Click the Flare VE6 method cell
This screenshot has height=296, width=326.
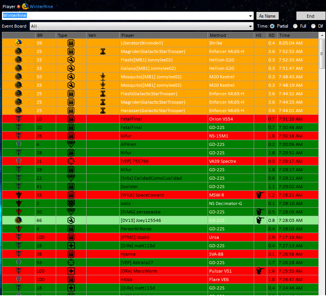pos(231,279)
